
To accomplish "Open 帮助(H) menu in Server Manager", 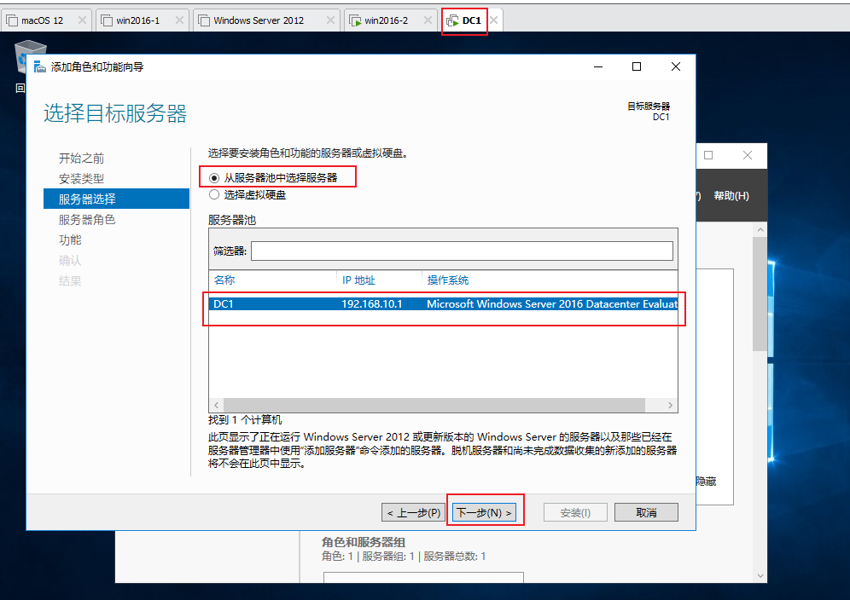I will coord(731,195).
